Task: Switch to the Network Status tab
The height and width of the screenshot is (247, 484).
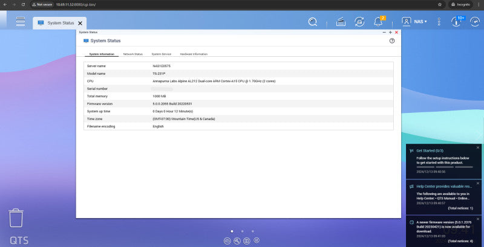Action: tap(133, 54)
